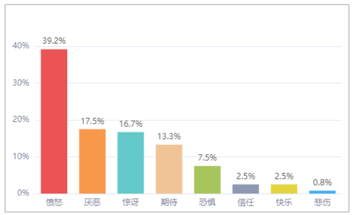Click the small blue 悲伤 bar
355x215 pixels.
(x=323, y=192)
